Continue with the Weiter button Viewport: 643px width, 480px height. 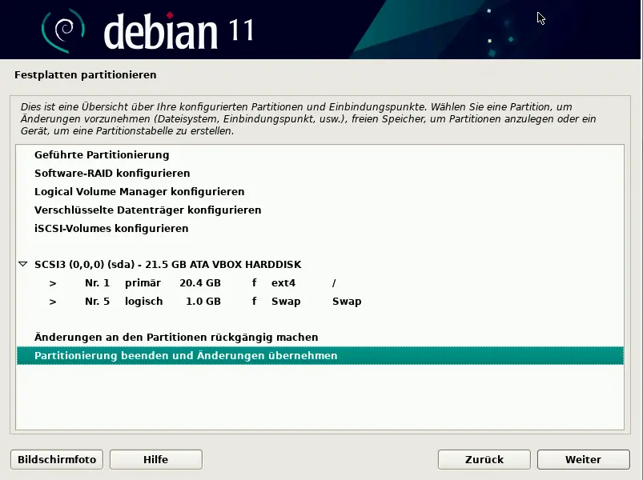[583, 459]
